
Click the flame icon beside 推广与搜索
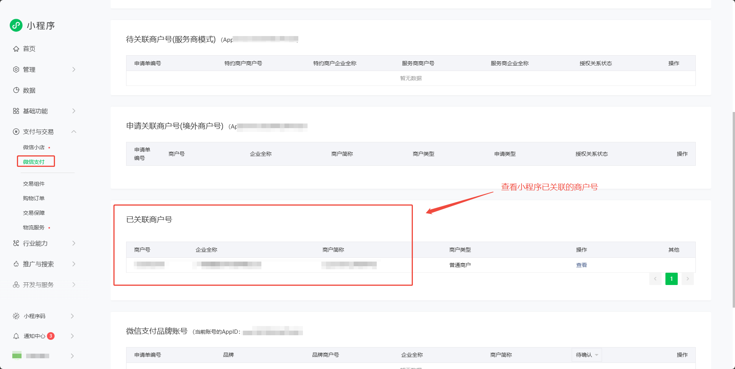tap(16, 264)
